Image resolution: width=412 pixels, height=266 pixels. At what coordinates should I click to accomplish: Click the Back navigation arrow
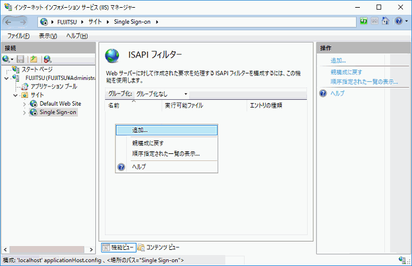[x=8, y=22]
